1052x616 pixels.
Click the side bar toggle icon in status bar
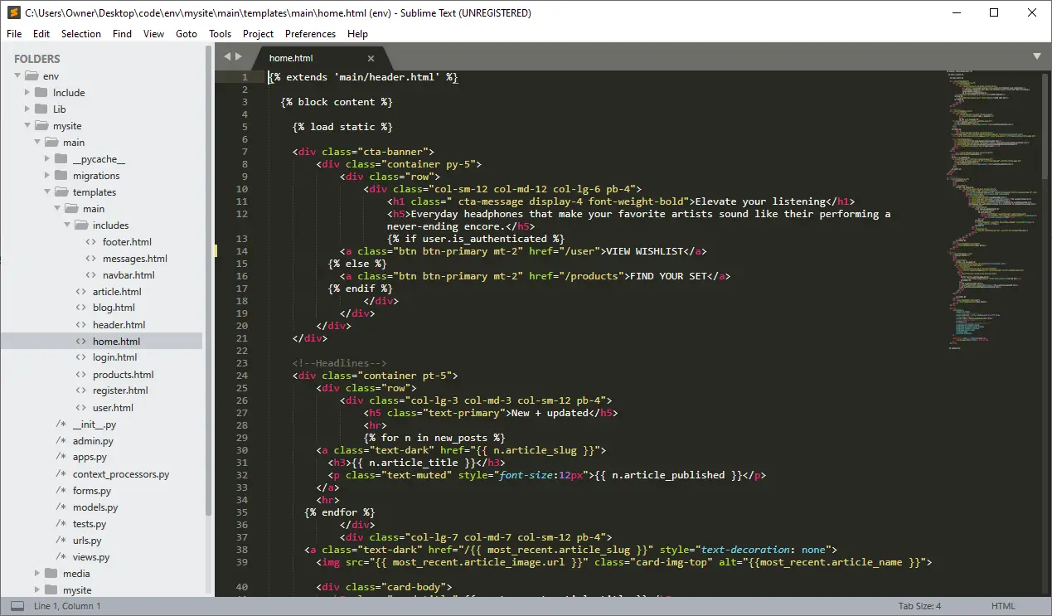(17, 606)
